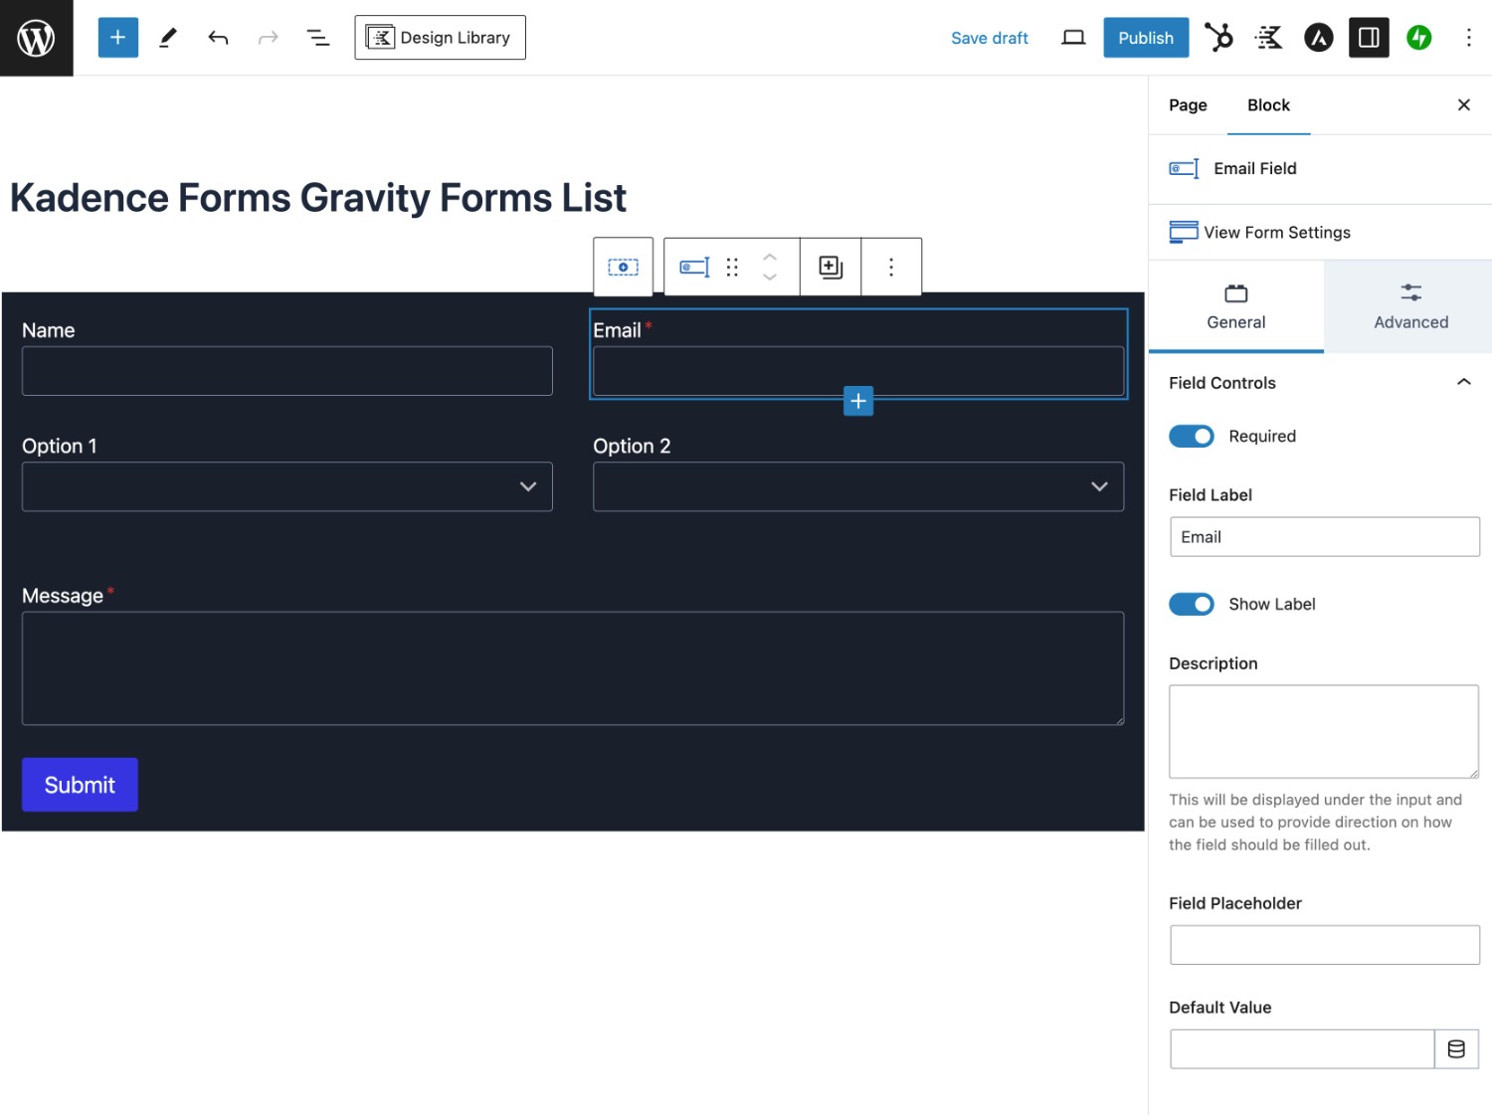Click the blue plus add block button
The image size is (1492, 1115).
coord(858,401)
